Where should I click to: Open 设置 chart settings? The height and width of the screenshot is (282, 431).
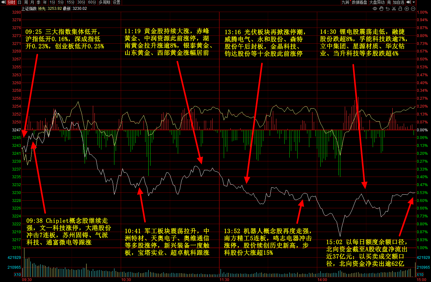(x=117, y=2)
